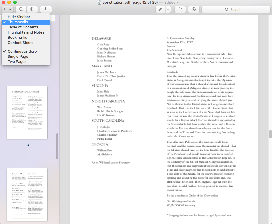Open sharing options via the share icon

(45, 9)
